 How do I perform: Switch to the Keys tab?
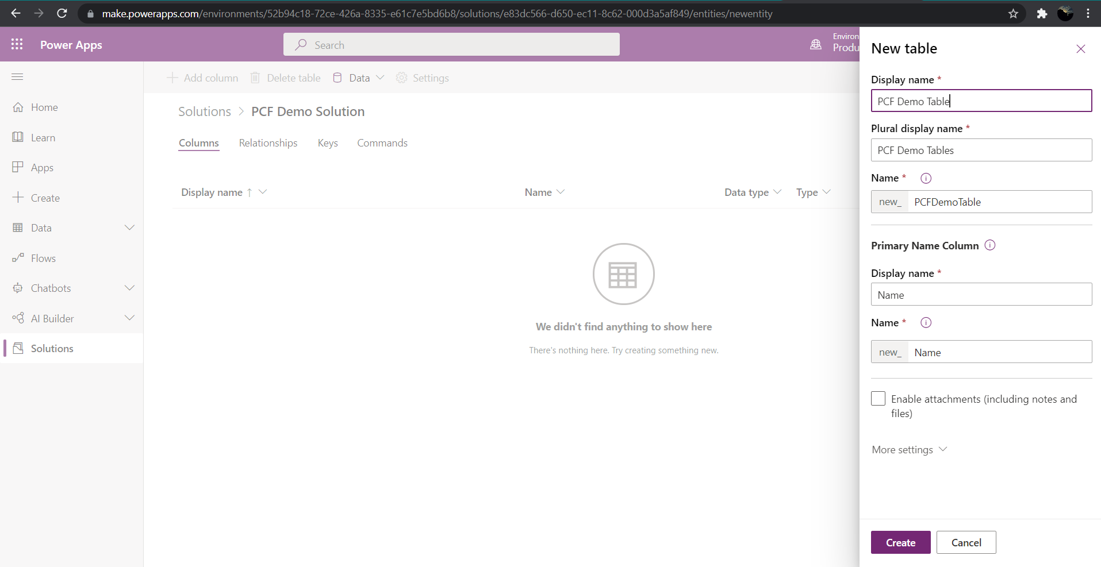pos(328,143)
